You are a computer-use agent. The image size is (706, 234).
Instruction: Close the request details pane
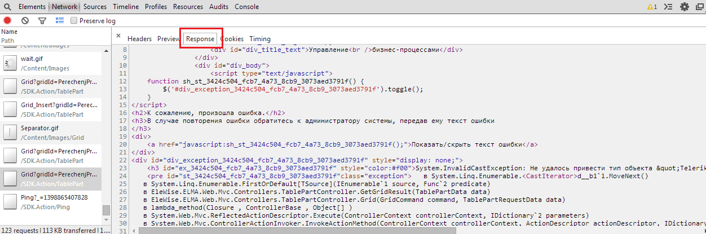point(118,36)
